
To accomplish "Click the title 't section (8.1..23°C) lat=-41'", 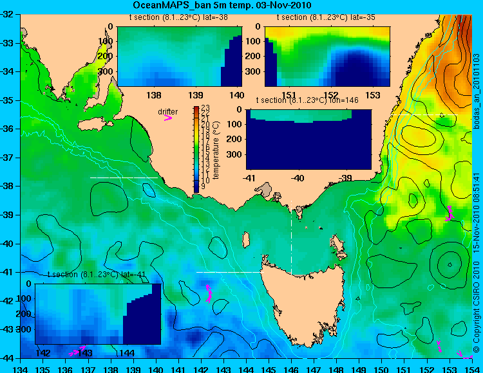I will coord(97,275).
